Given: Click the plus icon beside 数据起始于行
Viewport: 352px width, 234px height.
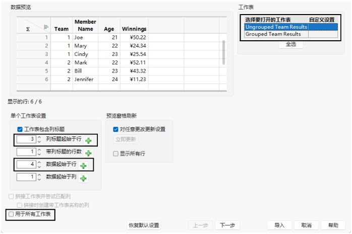Looking at the screenshot, I should click(83, 166).
